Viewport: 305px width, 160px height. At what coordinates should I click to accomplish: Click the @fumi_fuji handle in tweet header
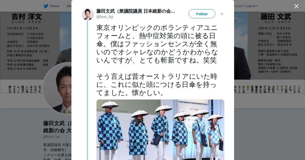pyautogui.click(x=105, y=17)
